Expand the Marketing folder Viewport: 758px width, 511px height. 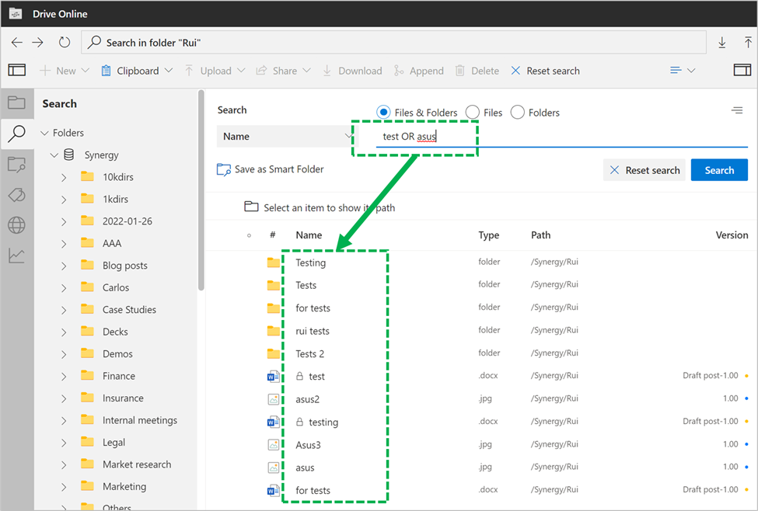[64, 487]
